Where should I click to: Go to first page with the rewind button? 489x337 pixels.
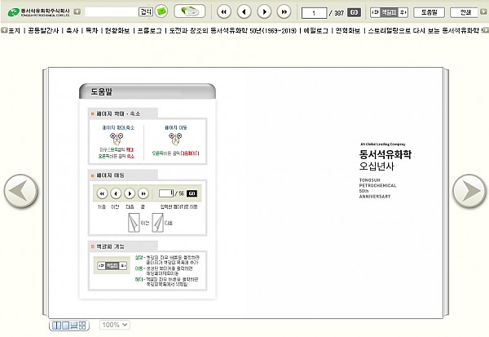(x=223, y=12)
